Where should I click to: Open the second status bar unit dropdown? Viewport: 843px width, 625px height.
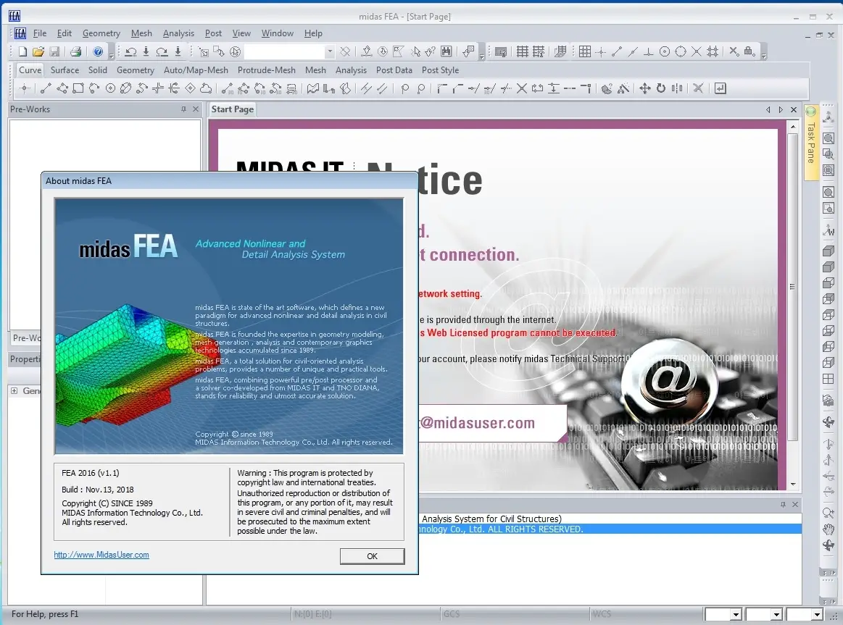pos(776,614)
